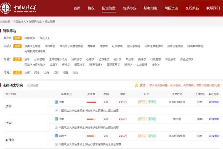The image size is (223, 149).
Task: Filter 学院 by 政治与公共管理学院
Action: 71,46
